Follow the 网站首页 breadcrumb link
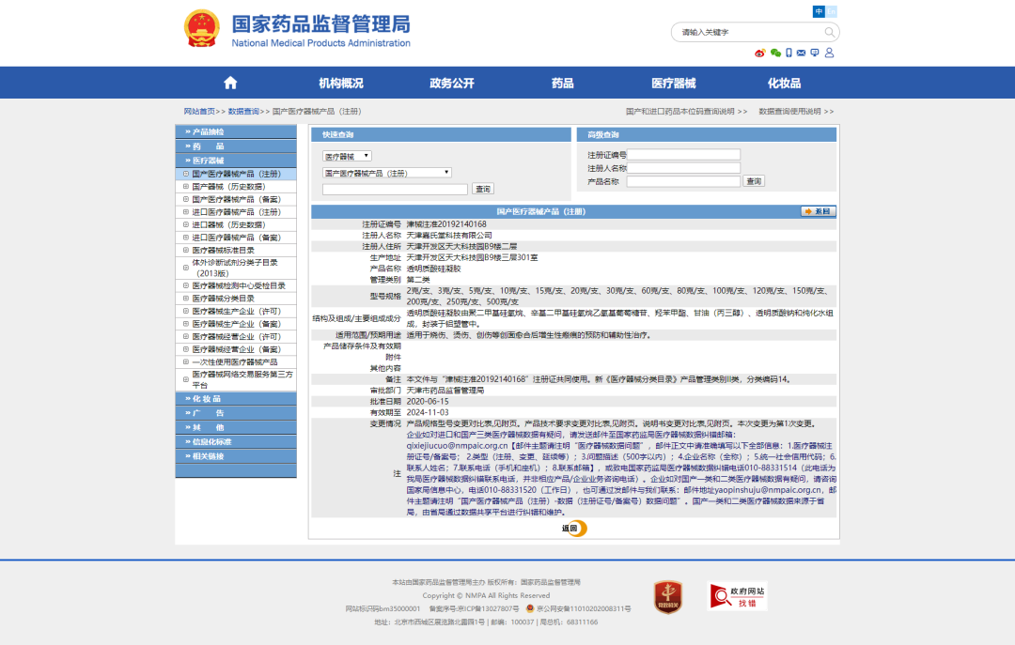The height and width of the screenshot is (645, 1015). point(199,112)
